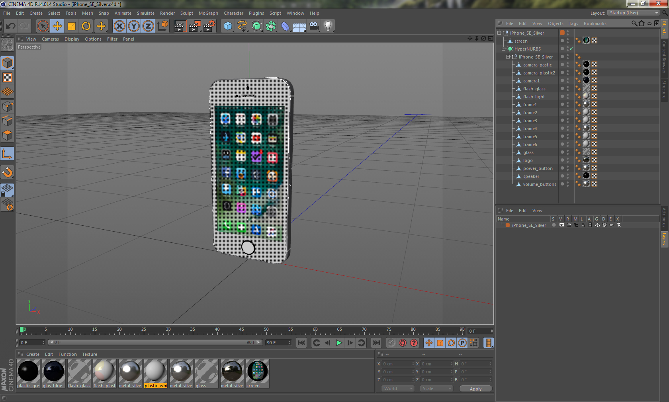The width and height of the screenshot is (669, 402).
Task: Switch to Texture mode icon
Action: [7, 78]
